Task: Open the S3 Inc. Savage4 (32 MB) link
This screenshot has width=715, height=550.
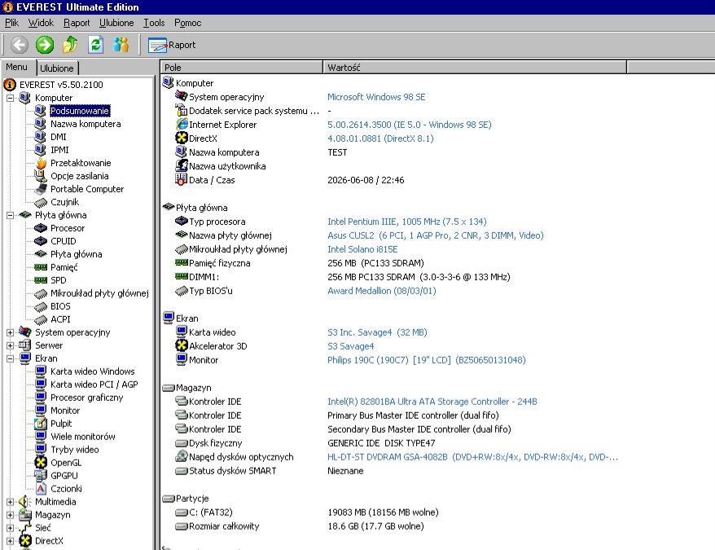Action: click(377, 332)
